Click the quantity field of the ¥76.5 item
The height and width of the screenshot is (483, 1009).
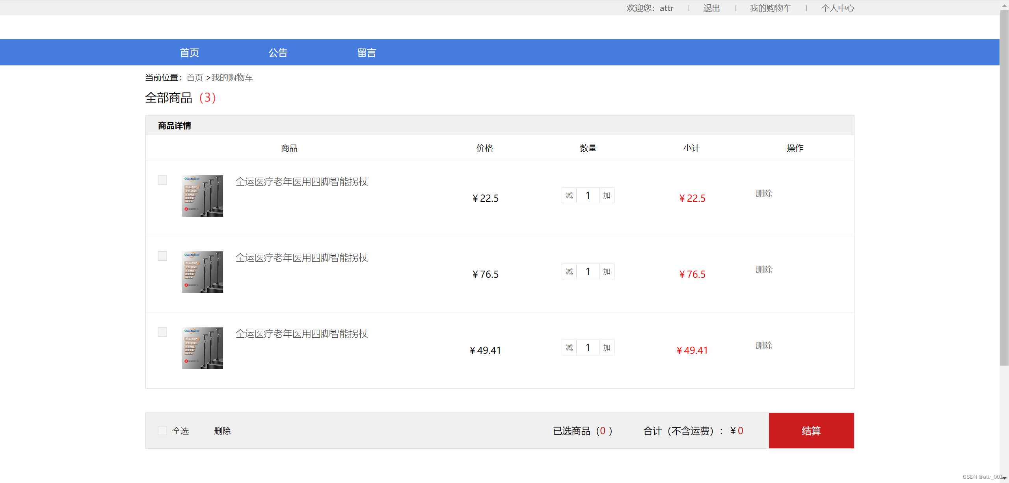tap(588, 271)
